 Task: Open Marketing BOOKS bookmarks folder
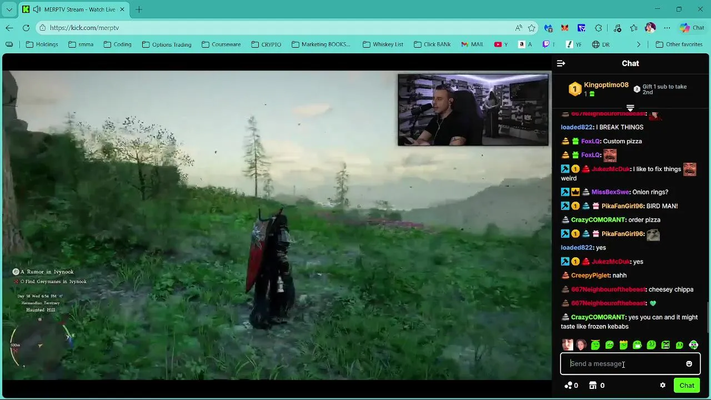pyautogui.click(x=321, y=44)
